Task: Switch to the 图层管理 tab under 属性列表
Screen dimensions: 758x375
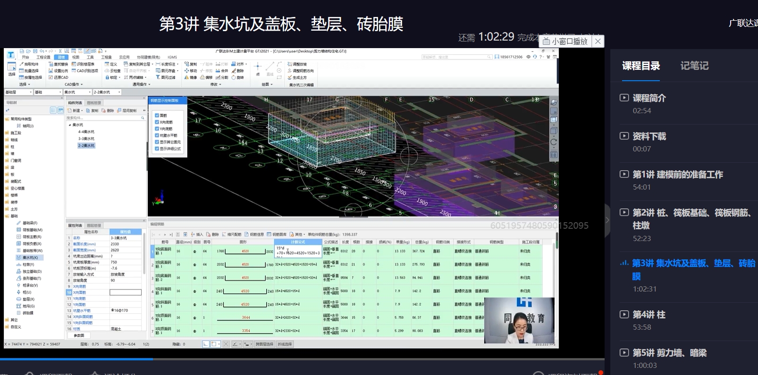Action: click(x=94, y=225)
